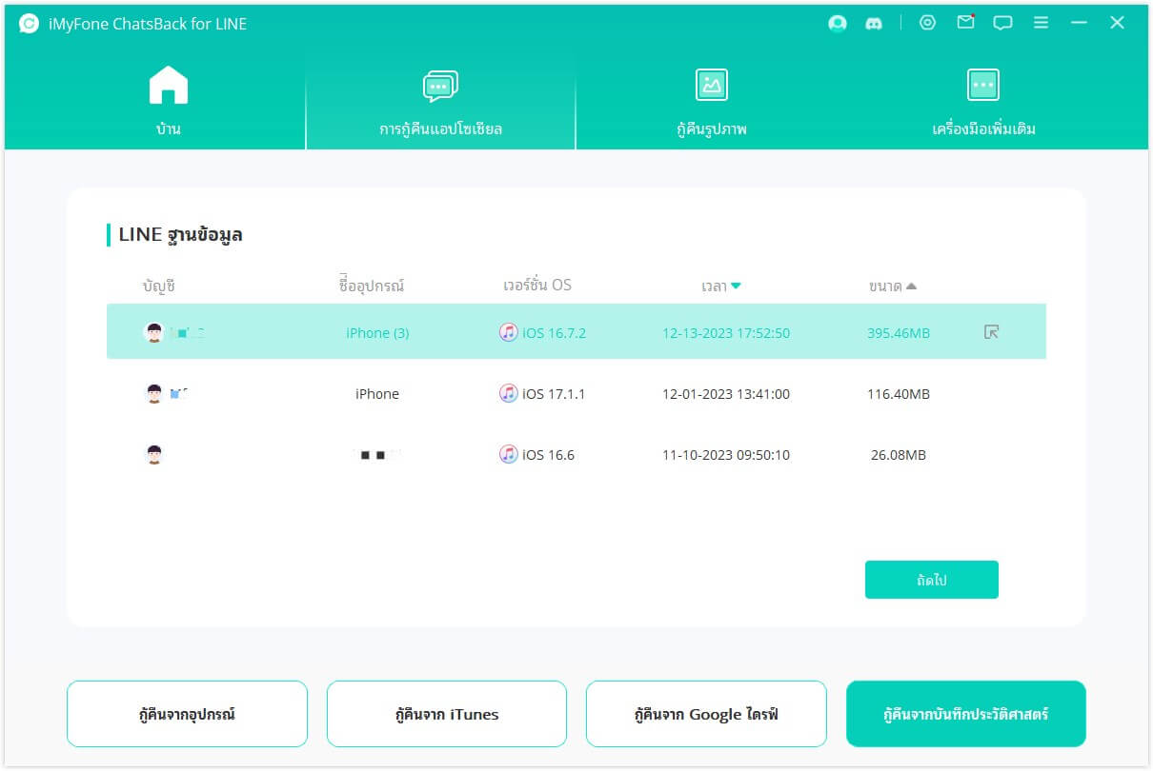This screenshot has height=771, width=1153.
Task: Click the iTunes icon next to iOS 17.1.1
Action: pyautogui.click(x=509, y=393)
